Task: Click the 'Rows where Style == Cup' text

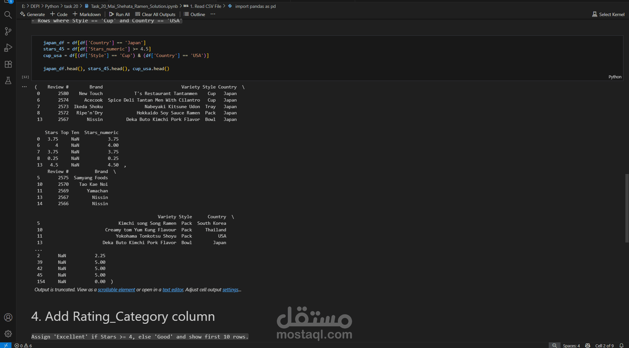Action: [x=107, y=21]
